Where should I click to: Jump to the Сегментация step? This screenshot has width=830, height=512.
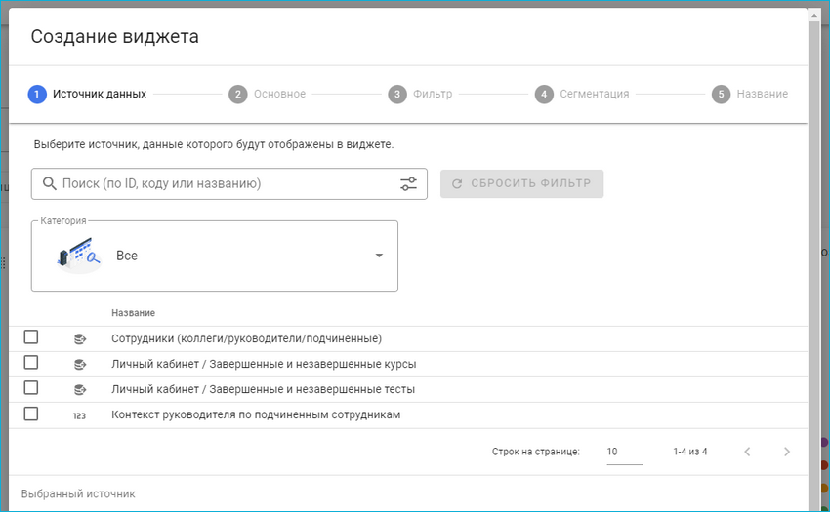point(583,95)
